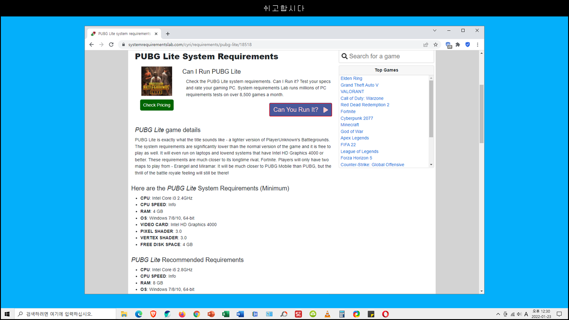Viewport: 569px width, 320px height.
Task: Click the share page icon in address bar
Action: click(426, 44)
